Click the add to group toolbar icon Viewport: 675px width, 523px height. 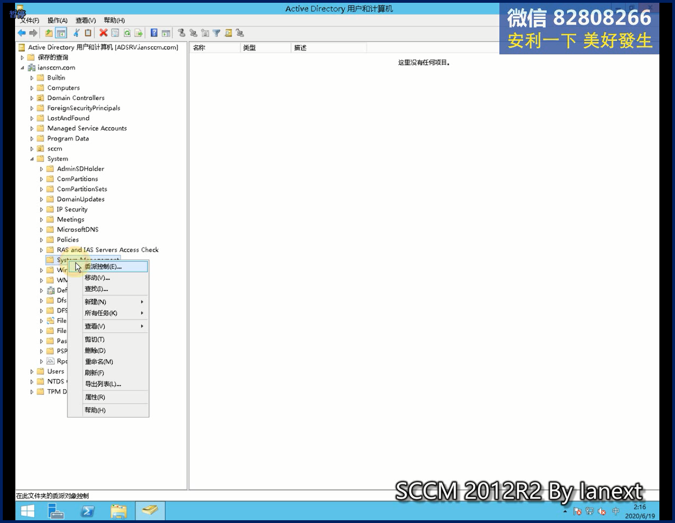coord(240,33)
